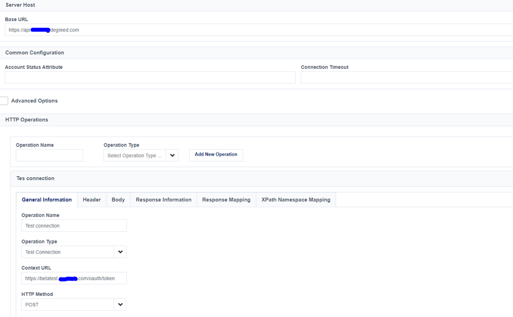Expand the Test Connection operation type dropdown
This screenshot has height=317, width=513.
[x=68, y=252]
